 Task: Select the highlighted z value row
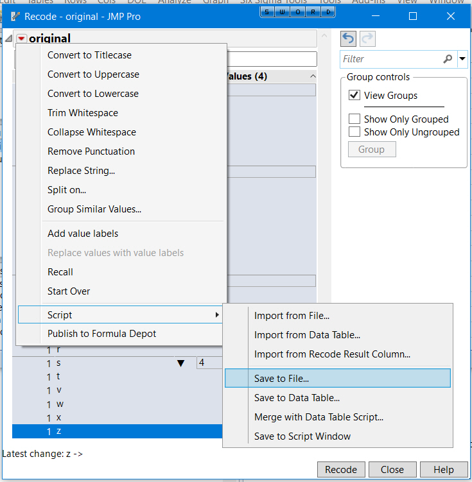point(116,431)
